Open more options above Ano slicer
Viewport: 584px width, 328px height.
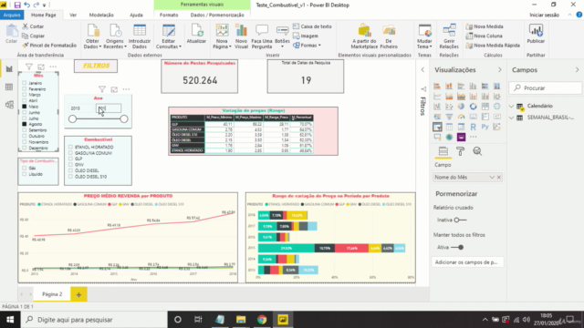point(126,89)
